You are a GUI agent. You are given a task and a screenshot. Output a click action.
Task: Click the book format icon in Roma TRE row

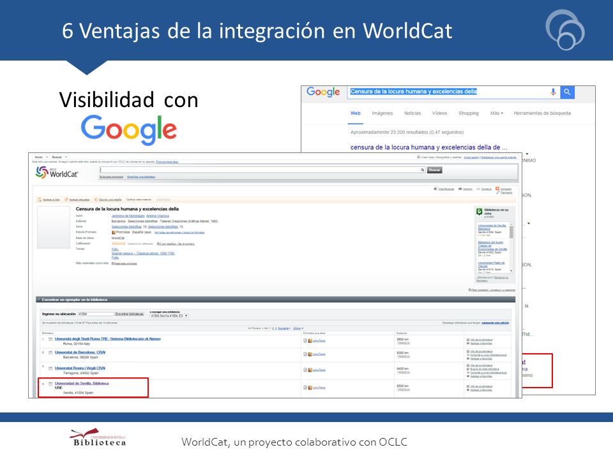[x=310, y=340]
